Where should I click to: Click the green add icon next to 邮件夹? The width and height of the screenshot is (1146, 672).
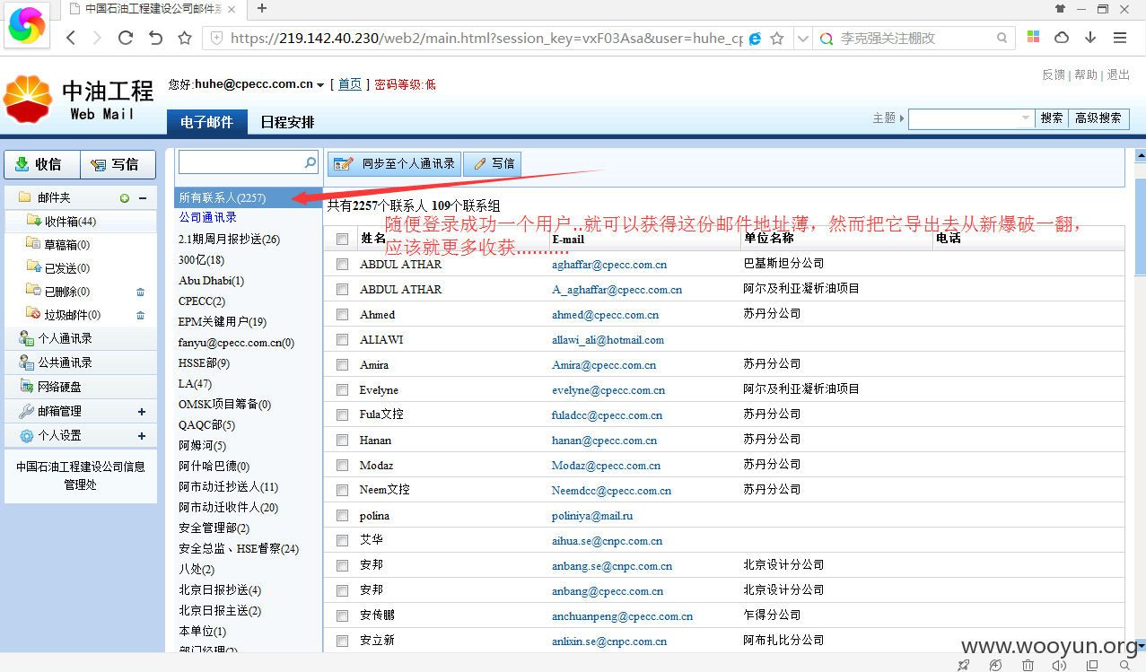point(124,197)
